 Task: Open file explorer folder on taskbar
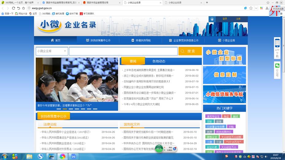tap(29, 156)
